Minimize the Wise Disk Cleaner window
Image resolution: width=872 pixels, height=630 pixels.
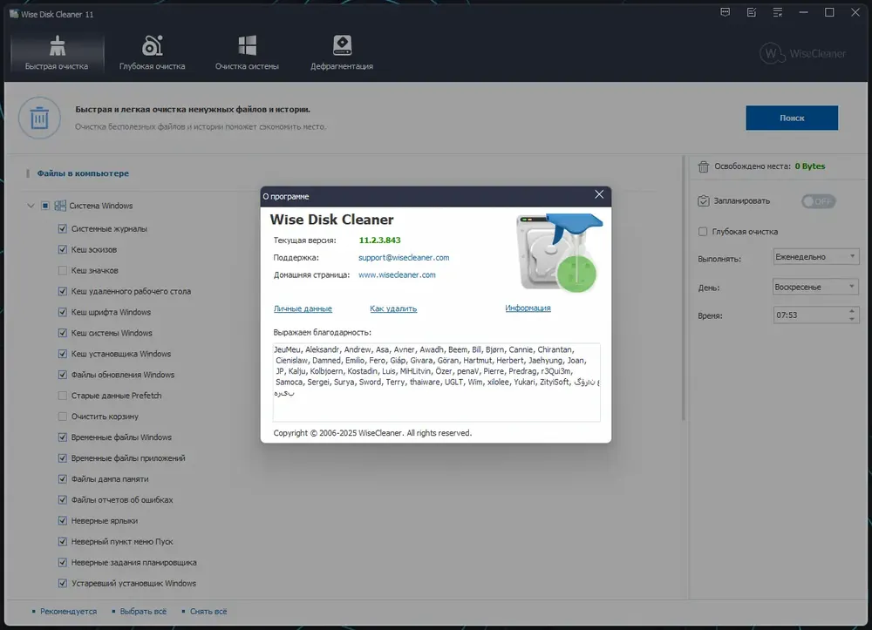pyautogui.click(x=803, y=12)
